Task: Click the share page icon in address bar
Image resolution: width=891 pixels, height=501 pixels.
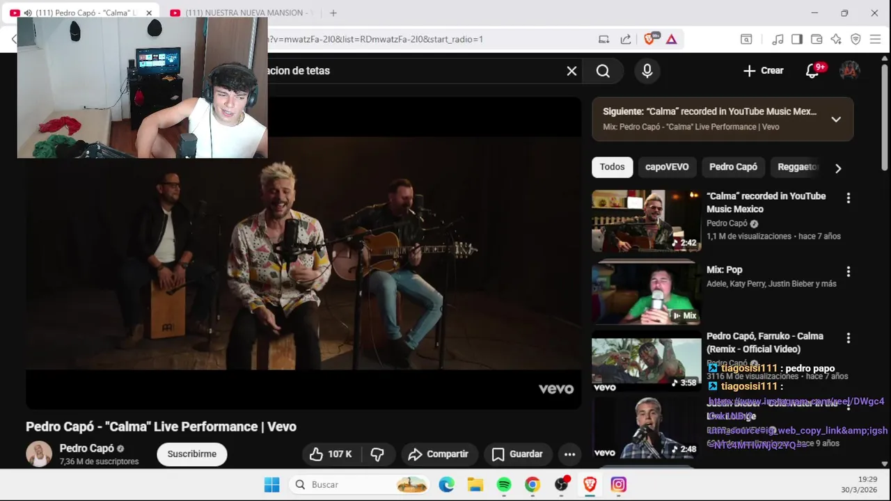Action: pos(626,39)
